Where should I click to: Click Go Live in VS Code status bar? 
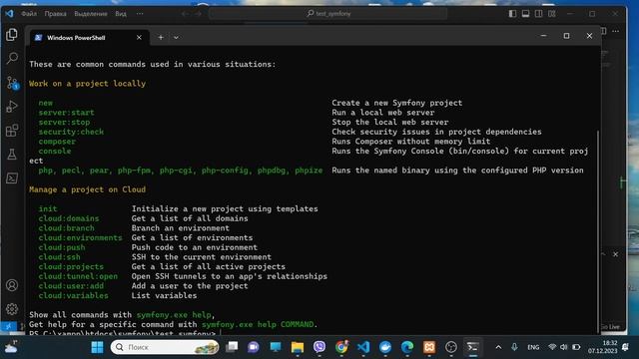[x=610, y=326]
